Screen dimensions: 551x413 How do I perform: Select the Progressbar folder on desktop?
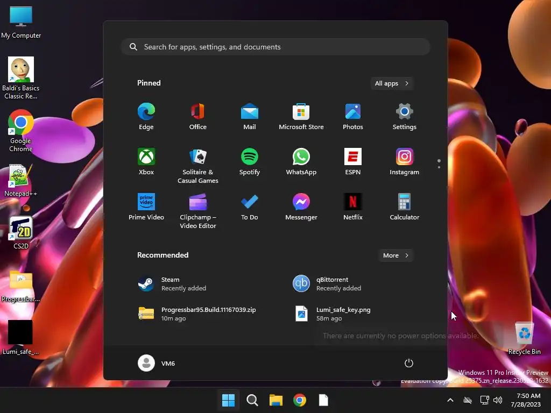coord(21,286)
